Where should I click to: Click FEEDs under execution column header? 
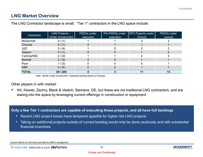pyautogui.click(x=88, y=35)
